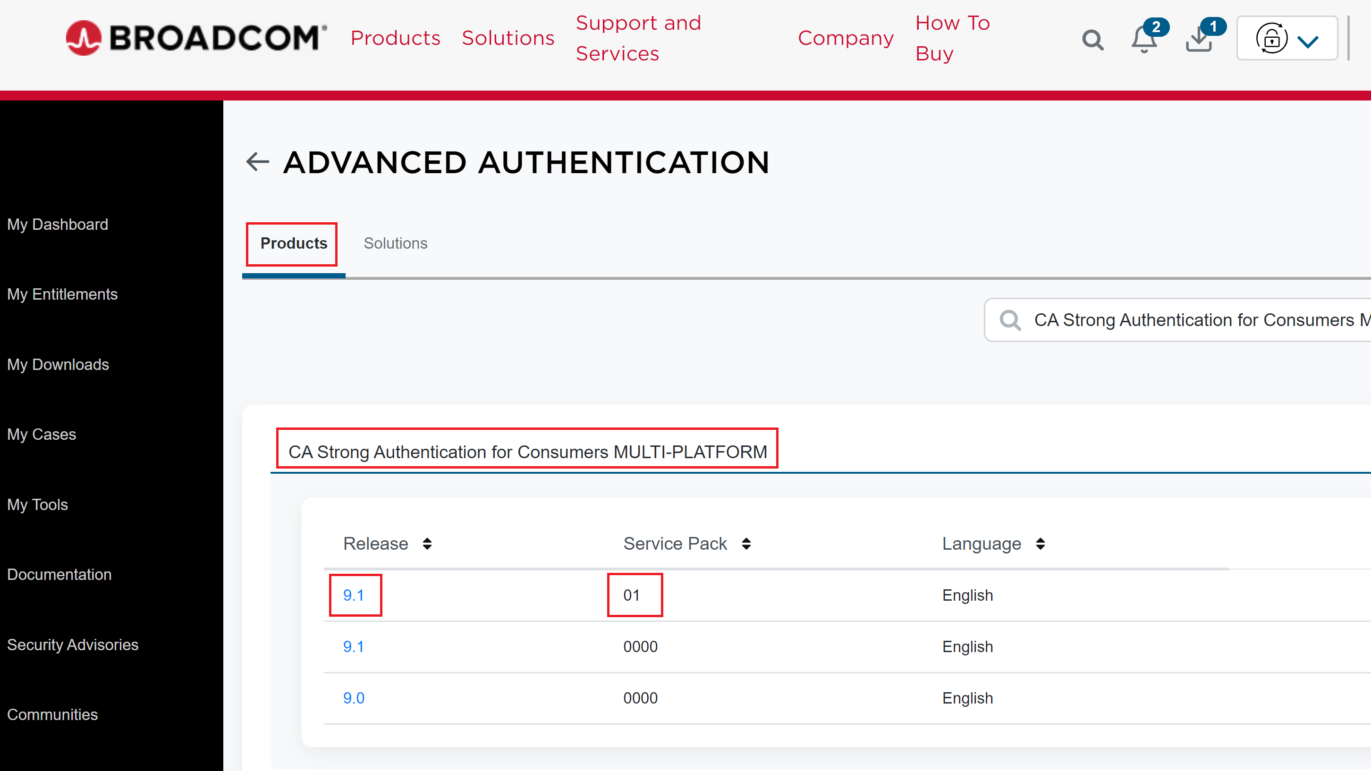Open the notifications bell icon
1371x771 pixels.
tap(1144, 39)
